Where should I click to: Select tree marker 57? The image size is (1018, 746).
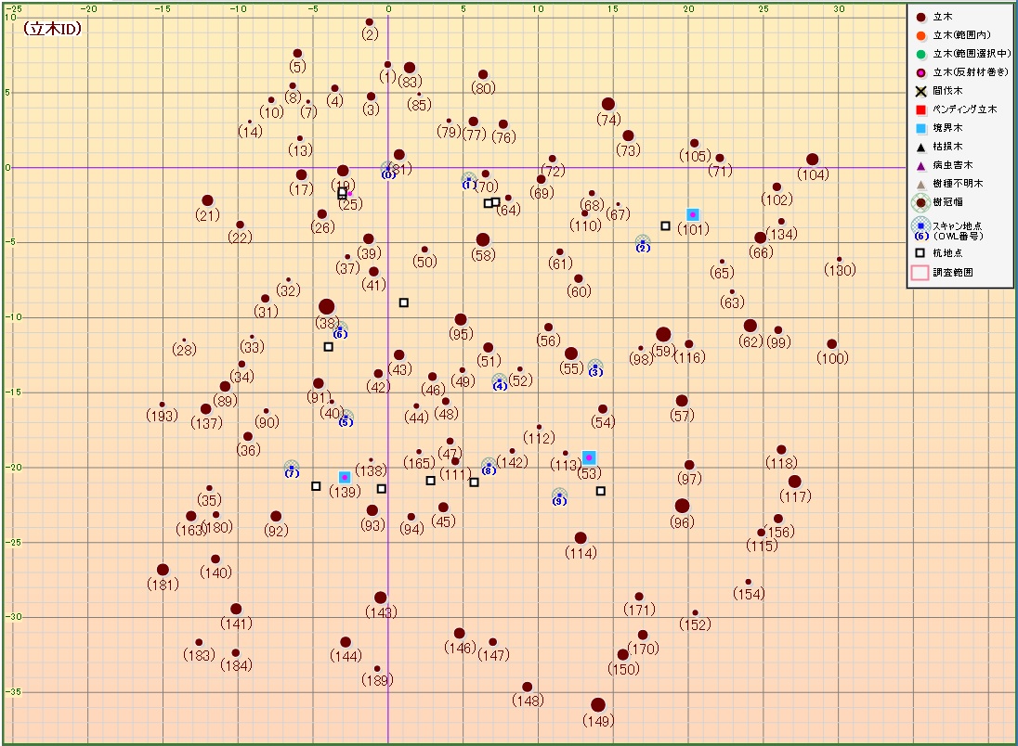coord(682,401)
